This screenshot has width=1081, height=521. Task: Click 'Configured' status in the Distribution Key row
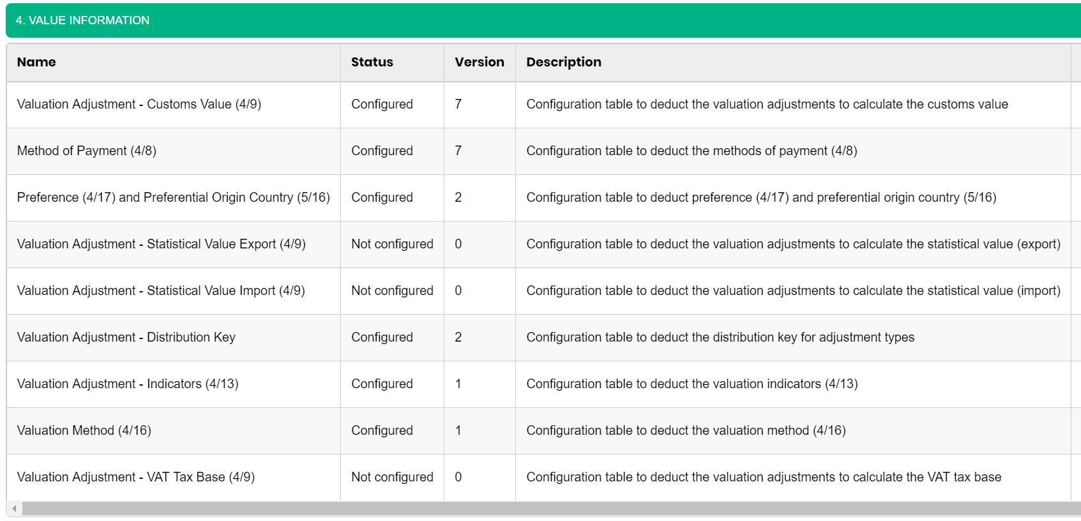(382, 337)
